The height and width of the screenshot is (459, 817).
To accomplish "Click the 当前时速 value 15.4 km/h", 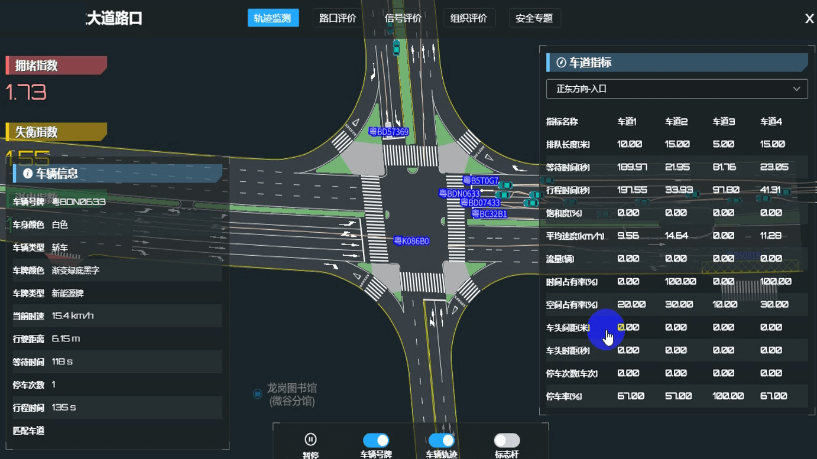I will (x=73, y=316).
